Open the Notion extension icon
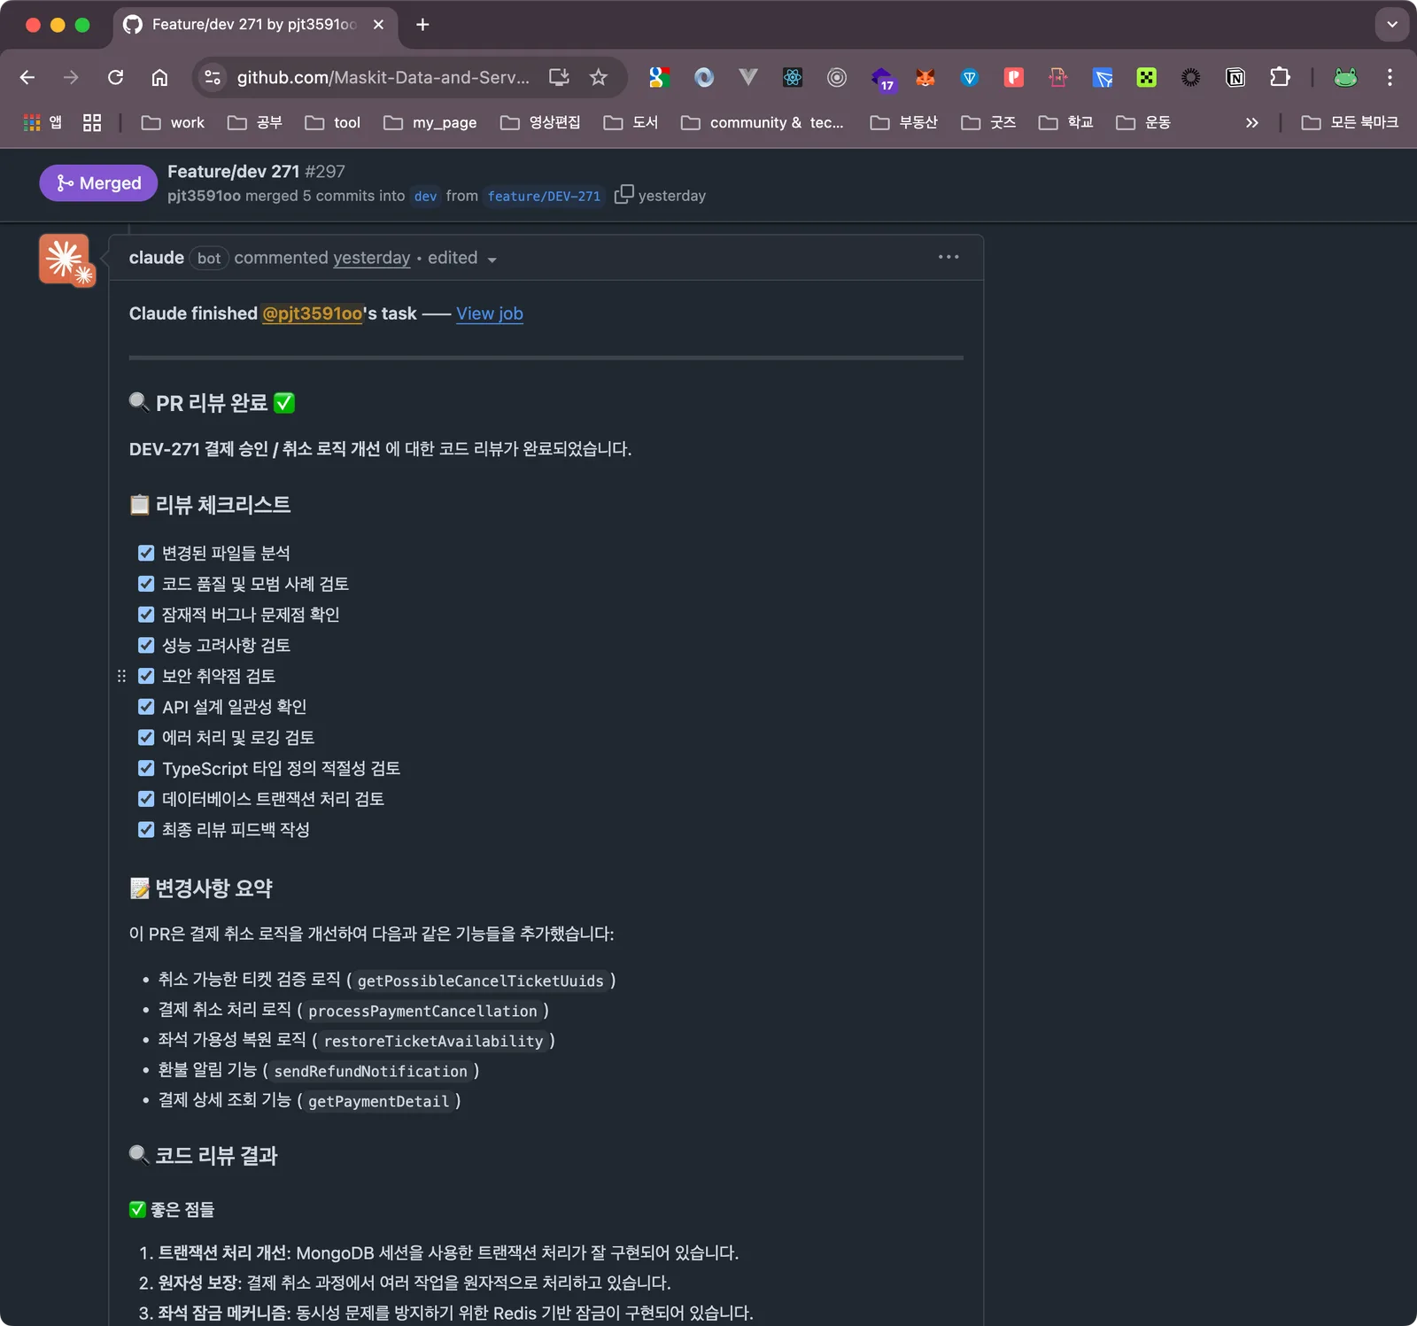The height and width of the screenshot is (1326, 1417). tap(1235, 78)
